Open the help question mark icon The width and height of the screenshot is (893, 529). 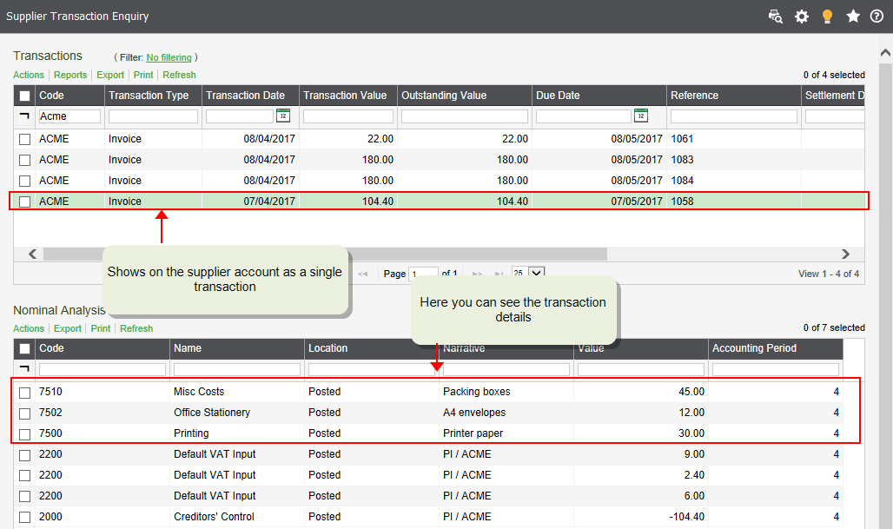pyautogui.click(x=876, y=16)
